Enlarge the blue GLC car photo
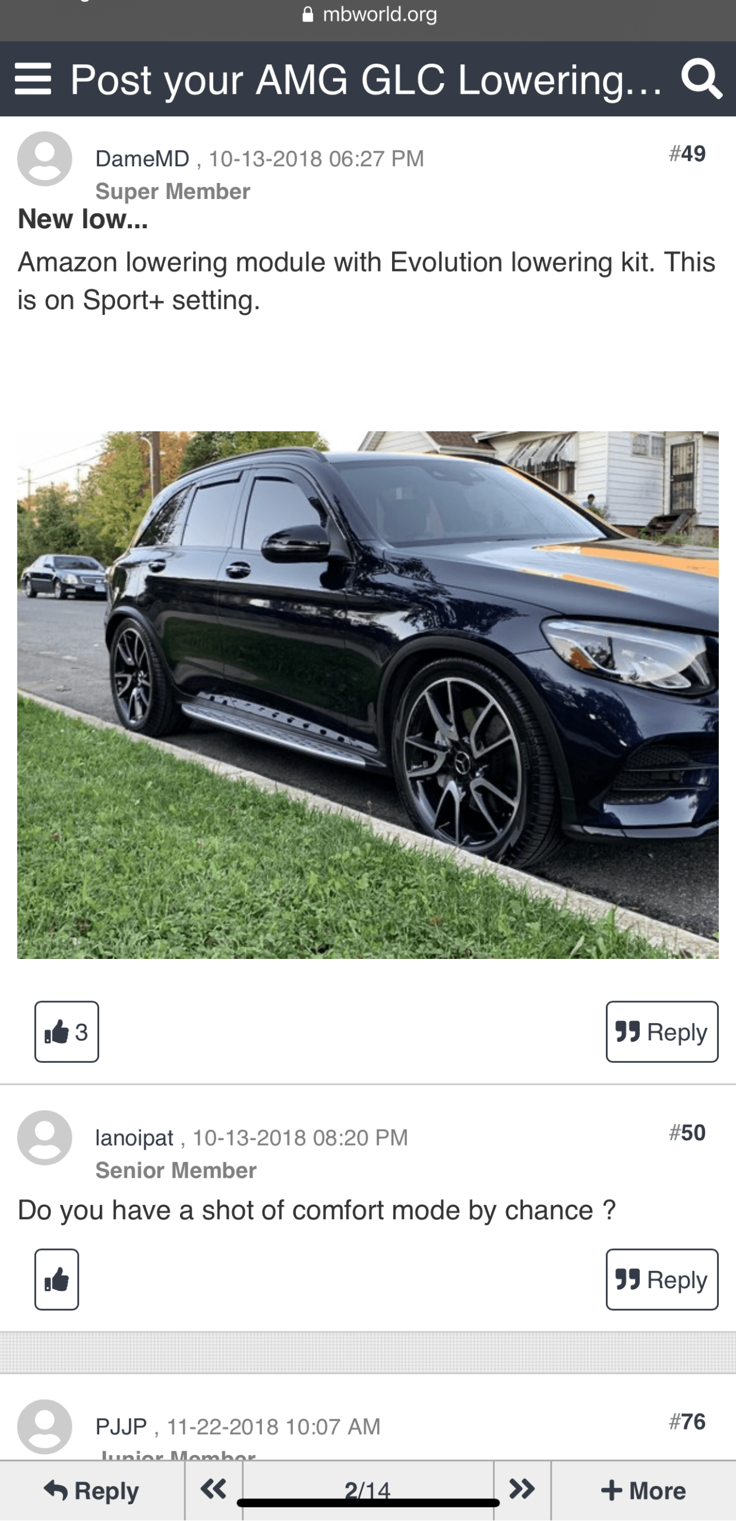The image size is (736, 1521). coord(368,695)
